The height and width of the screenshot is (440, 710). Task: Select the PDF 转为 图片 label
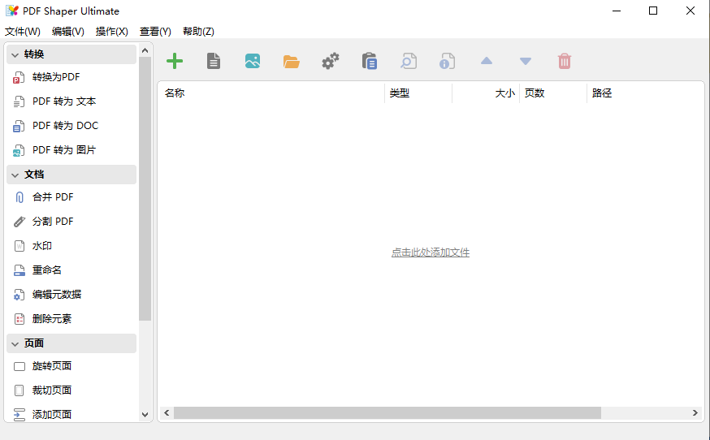click(64, 150)
